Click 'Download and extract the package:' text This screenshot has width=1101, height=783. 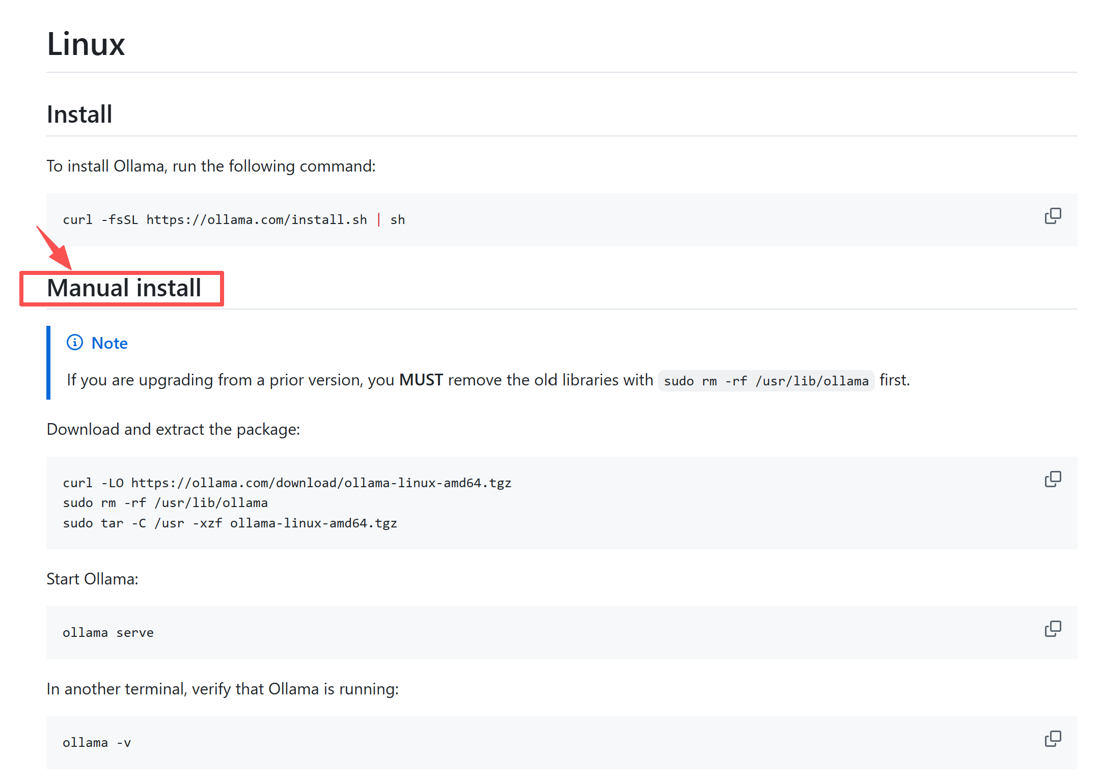coord(173,430)
